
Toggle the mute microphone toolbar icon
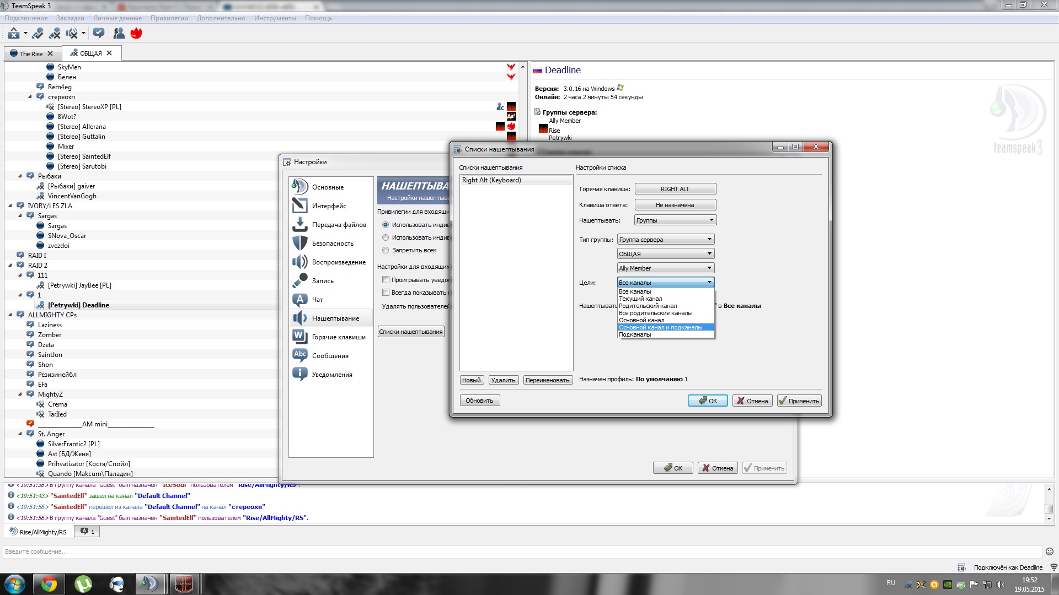point(55,34)
